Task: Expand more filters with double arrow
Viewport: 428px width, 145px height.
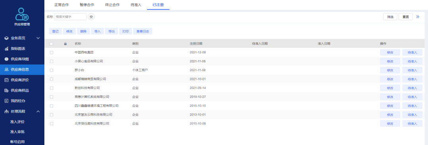Action: pos(418,17)
